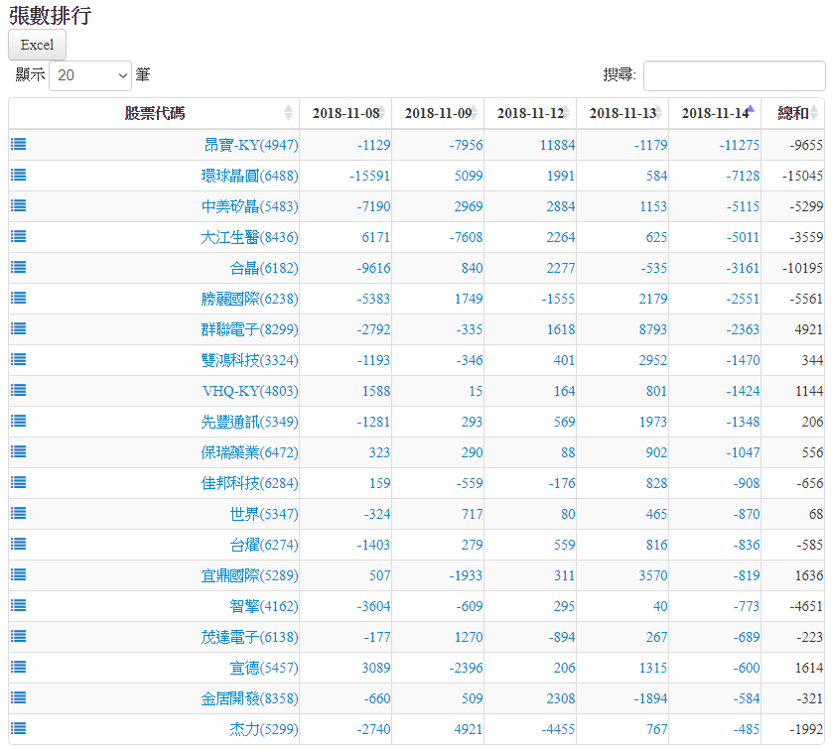The image size is (832, 749).
Task: Sort by the 2018-11-08 column header
Action: click(x=346, y=113)
